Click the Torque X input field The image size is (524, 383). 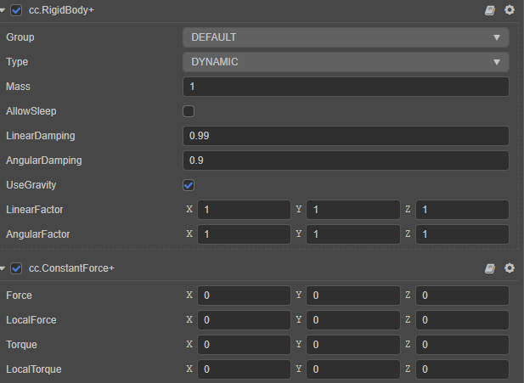(244, 345)
